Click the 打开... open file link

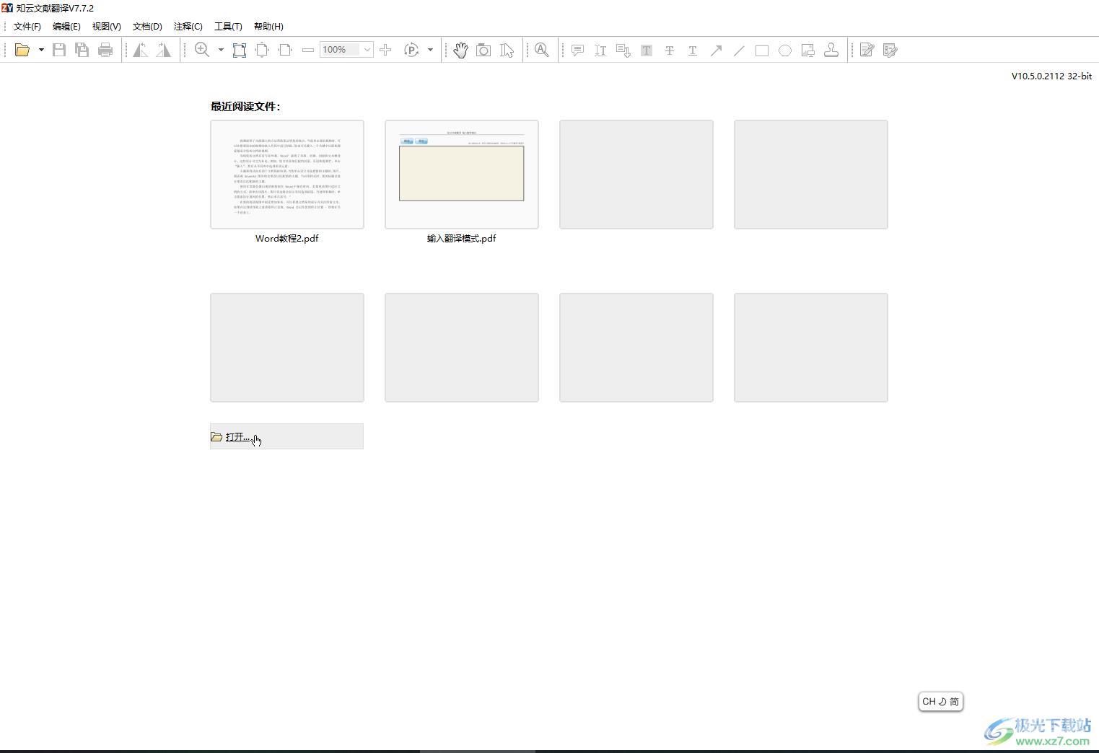click(x=237, y=437)
